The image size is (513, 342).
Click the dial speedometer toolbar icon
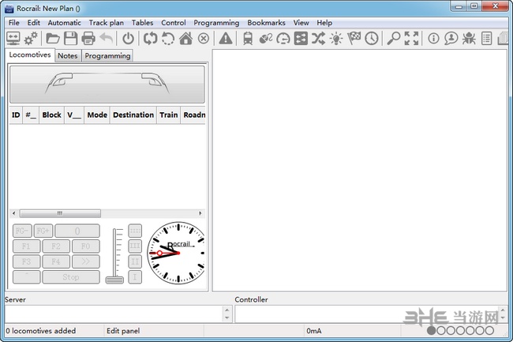[283, 39]
